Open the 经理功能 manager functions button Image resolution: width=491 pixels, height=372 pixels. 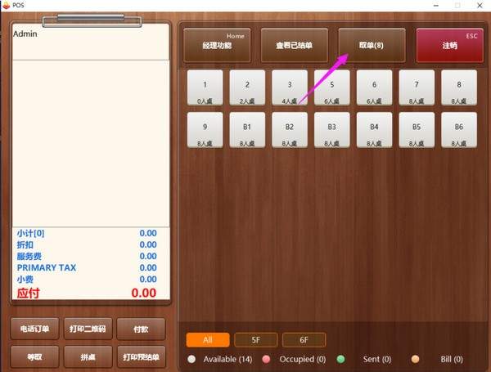pyautogui.click(x=217, y=45)
